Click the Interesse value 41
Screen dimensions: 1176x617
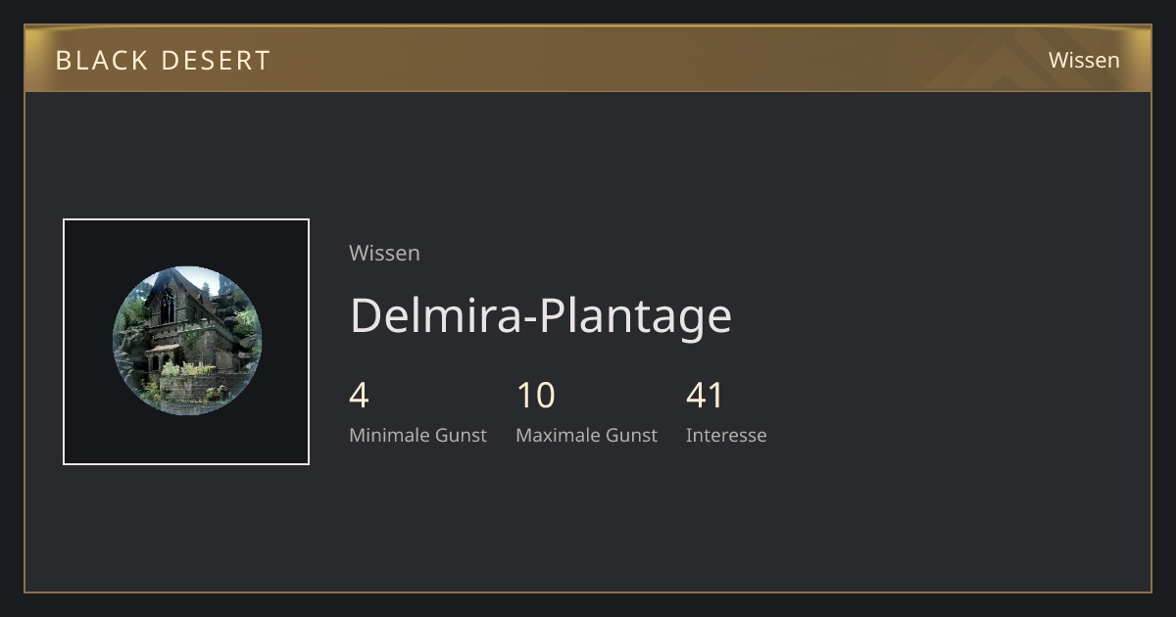(x=705, y=396)
